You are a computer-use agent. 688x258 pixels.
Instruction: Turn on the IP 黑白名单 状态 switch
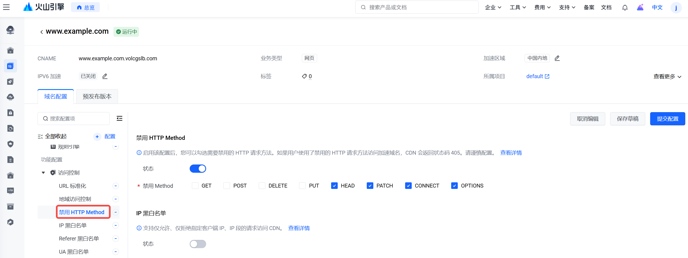pyautogui.click(x=198, y=244)
